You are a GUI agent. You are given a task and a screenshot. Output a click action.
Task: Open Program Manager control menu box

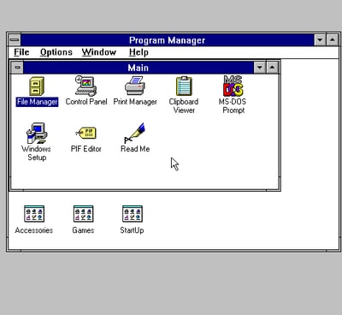(x=15, y=40)
